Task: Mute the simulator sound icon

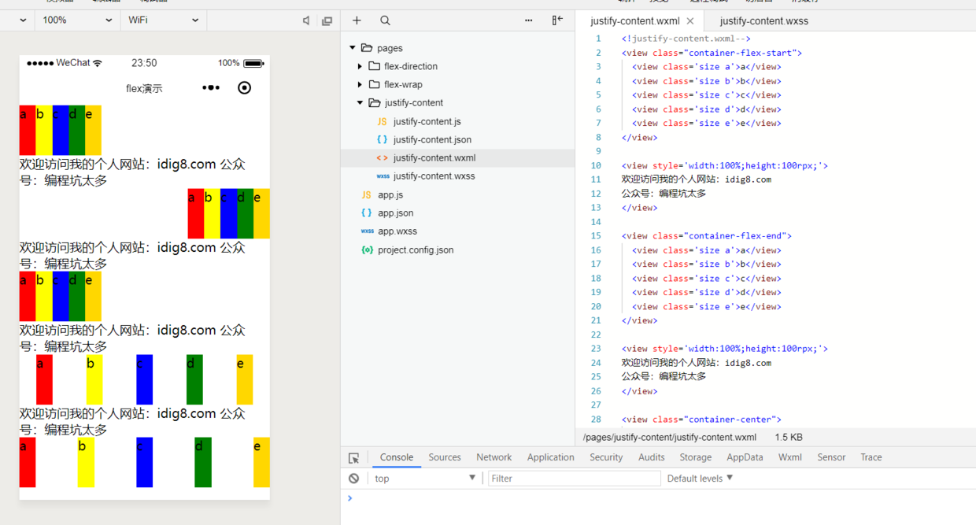Action: click(x=306, y=20)
